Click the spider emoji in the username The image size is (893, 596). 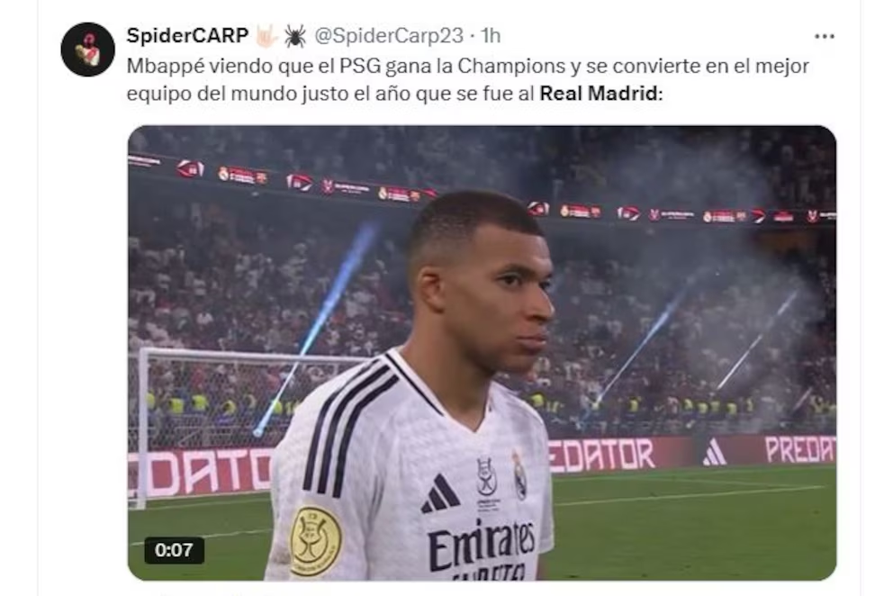295,36
